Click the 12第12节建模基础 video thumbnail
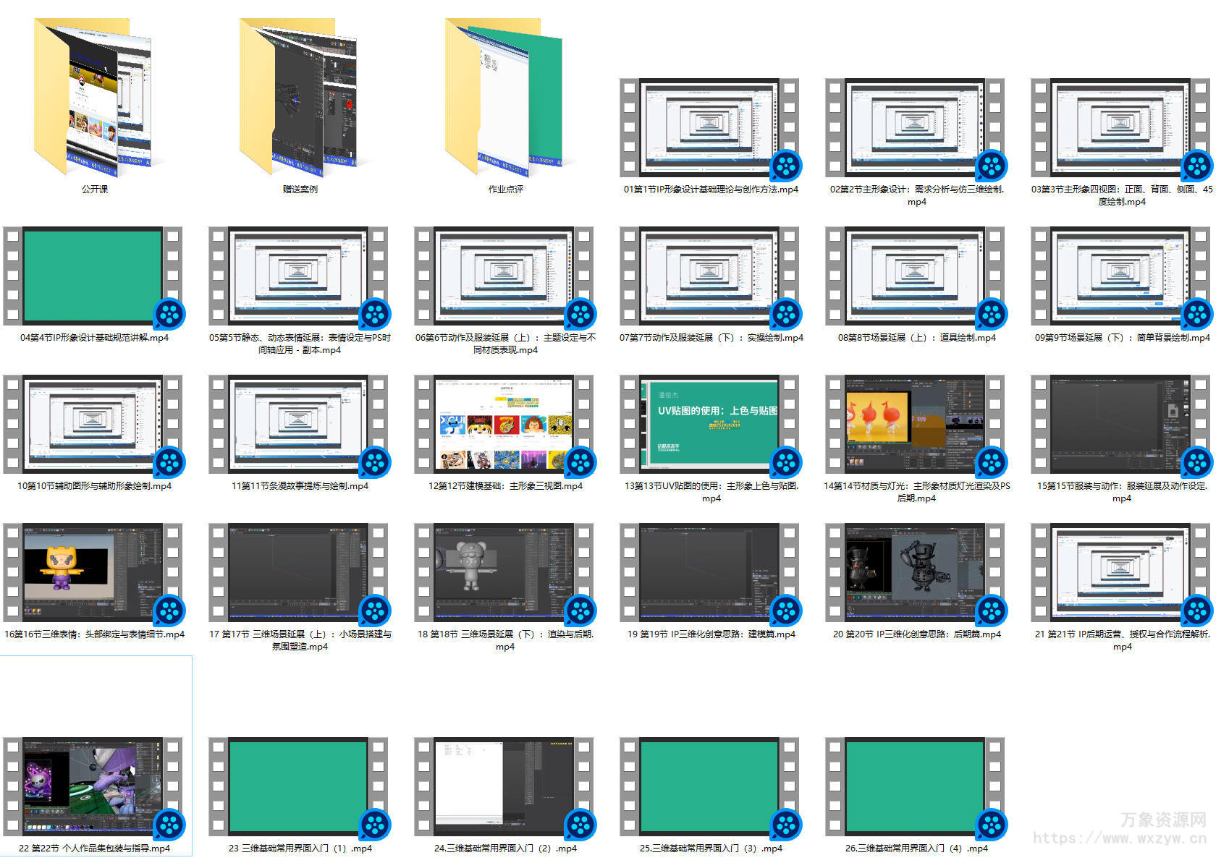The width and height of the screenshot is (1229, 863). [x=504, y=425]
